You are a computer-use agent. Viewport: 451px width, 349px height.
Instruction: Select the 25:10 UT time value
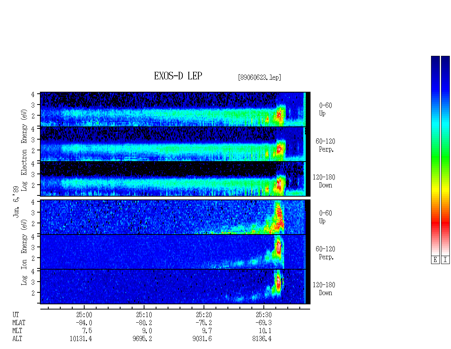(144, 315)
